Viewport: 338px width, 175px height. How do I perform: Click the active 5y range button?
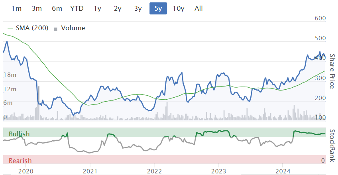click(x=158, y=9)
